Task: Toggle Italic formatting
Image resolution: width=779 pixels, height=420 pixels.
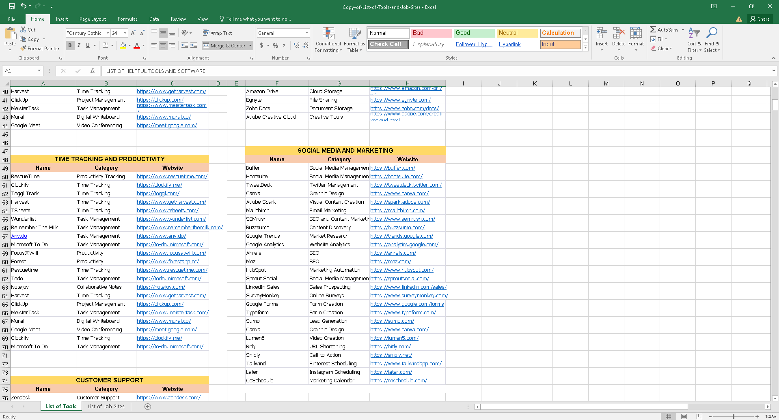Action: click(79, 45)
